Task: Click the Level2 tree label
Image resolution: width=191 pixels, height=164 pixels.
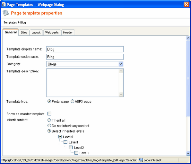Action: (79, 148)
